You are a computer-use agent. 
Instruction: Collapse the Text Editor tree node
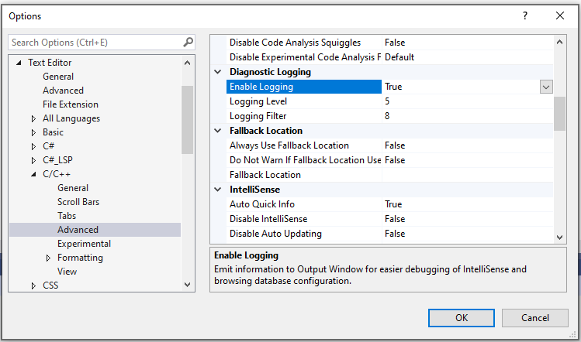pos(19,63)
